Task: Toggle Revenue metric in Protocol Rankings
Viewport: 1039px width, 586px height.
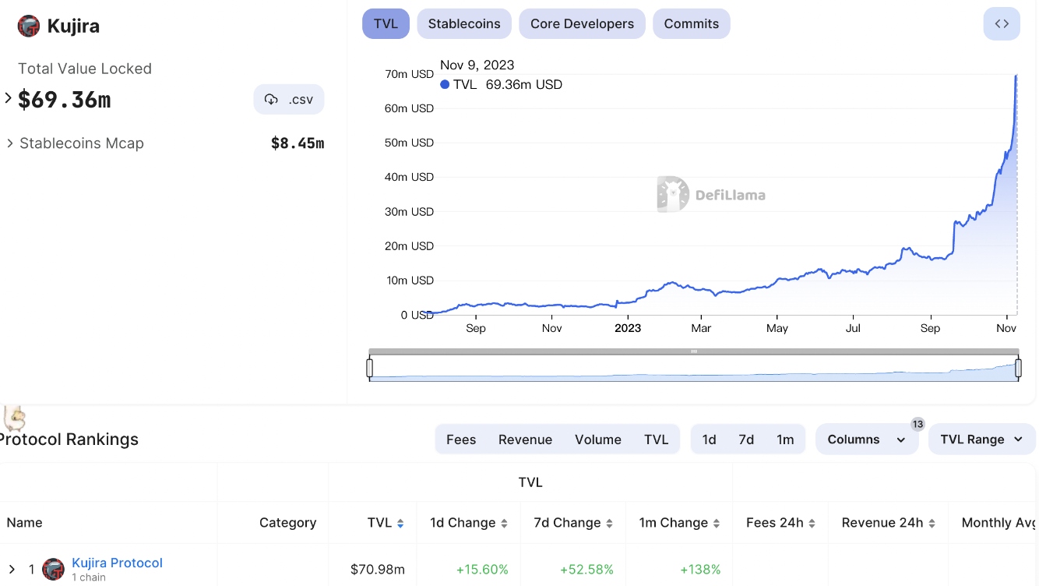Action: click(x=525, y=439)
